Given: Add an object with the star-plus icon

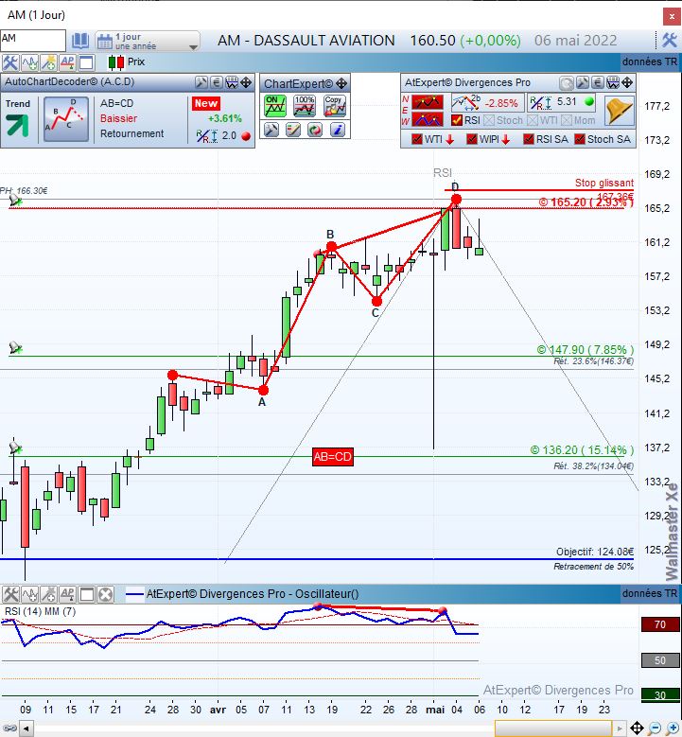Looking at the screenshot, I should (x=48, y=62).
